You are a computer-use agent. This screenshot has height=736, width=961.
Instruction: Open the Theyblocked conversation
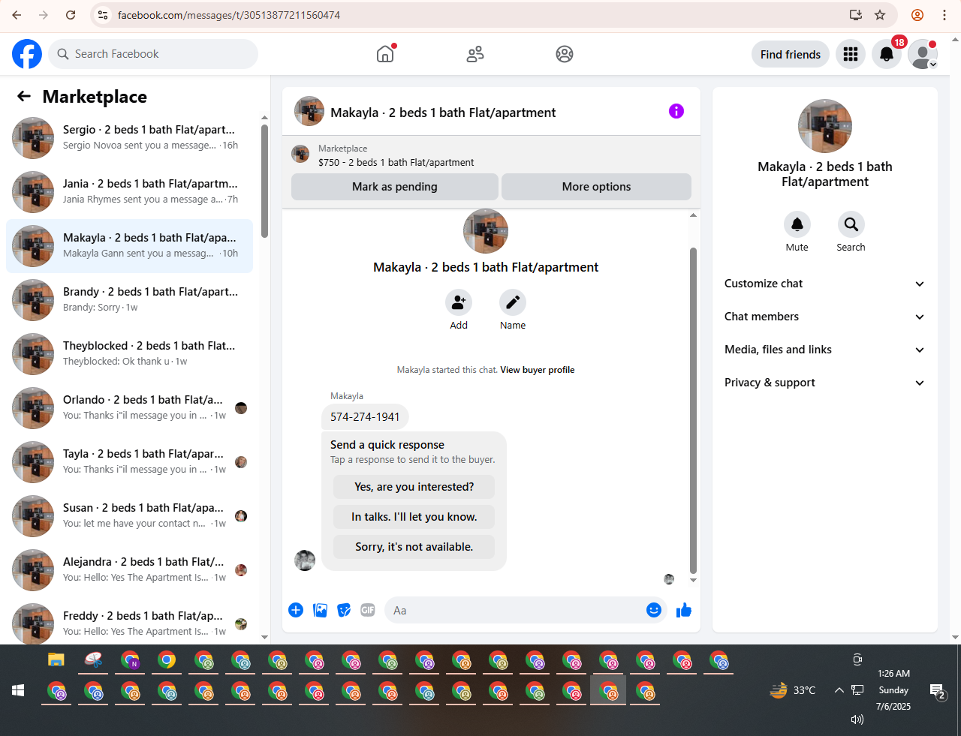coord(129,354)
